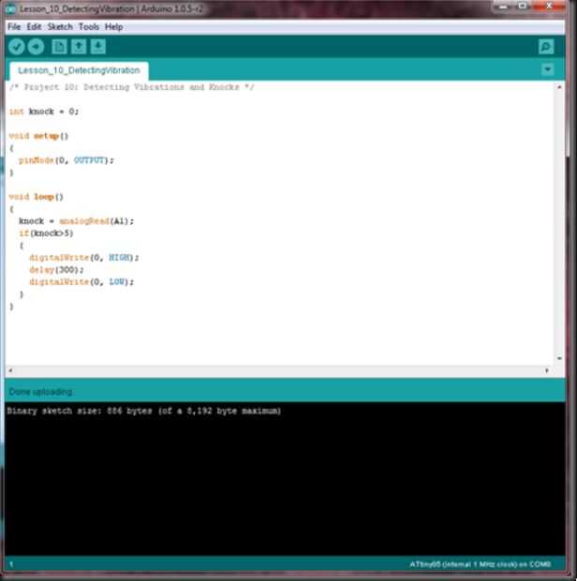Click the editor scroll up arrow
577x581 pixels.
559,87
